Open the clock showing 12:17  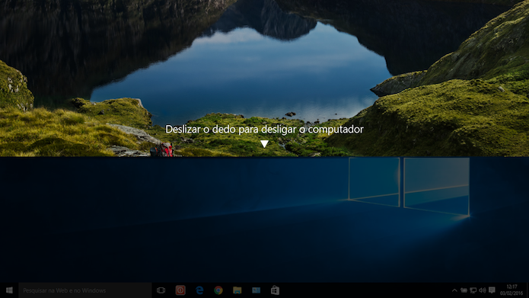(x=511, y=290)
